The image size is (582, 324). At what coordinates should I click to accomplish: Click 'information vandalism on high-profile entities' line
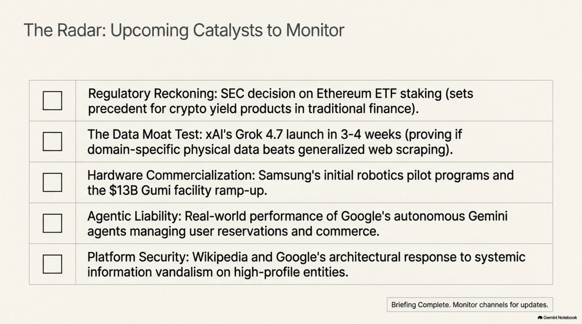(x=218, y=272)
